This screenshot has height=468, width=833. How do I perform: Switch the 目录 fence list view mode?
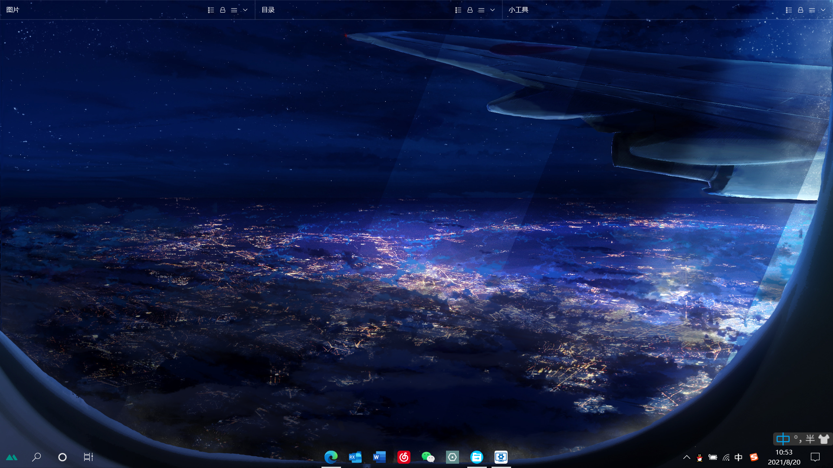[x=458, y=10]
